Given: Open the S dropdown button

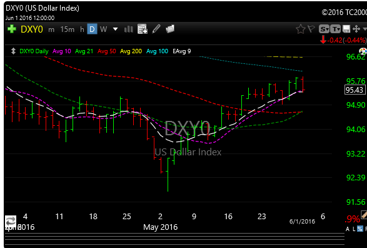Looking at the screenshot, I should (x=324, y=29).
